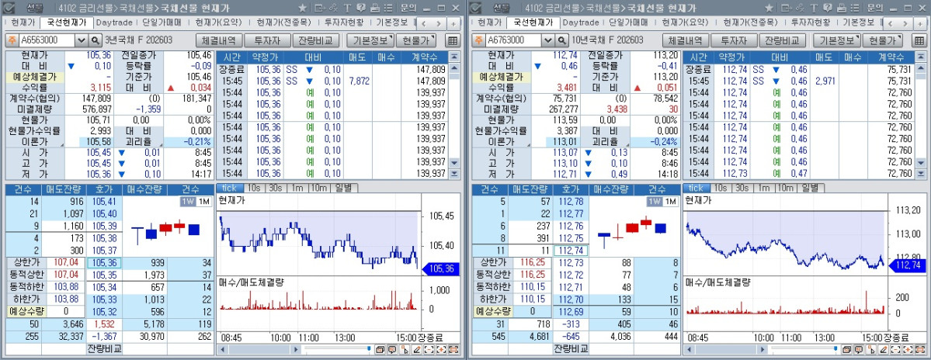Select 일별 daily view on the 3년국채 chart
The image size is (931, 360).
(343, 188)
